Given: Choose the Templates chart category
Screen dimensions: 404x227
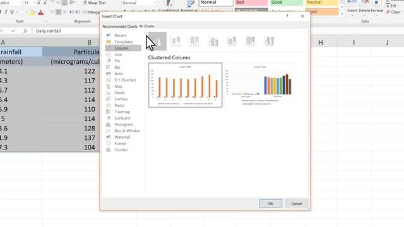Looking at the screenshot, I should tap(123, 42).
